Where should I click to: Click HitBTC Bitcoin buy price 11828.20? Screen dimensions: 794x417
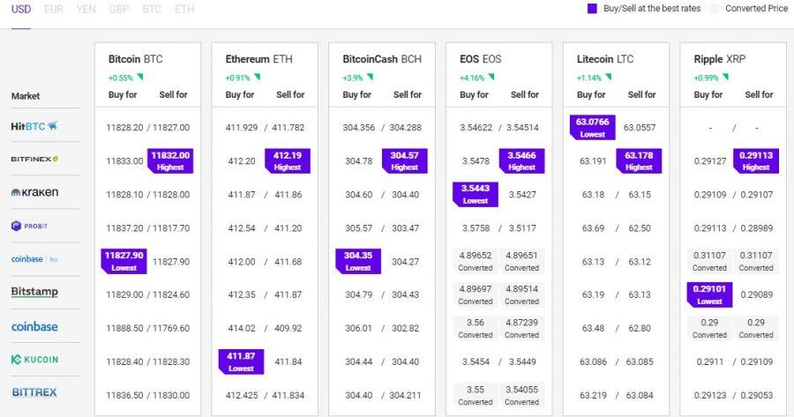coord(124,128)
